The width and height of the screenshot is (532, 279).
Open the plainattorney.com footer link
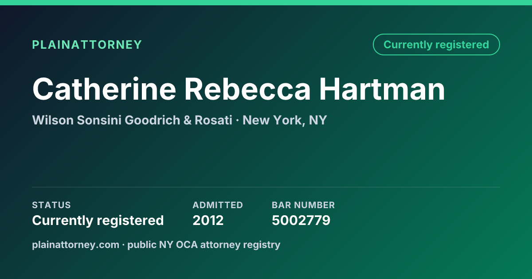pyautogui.click(x=75, y=244)
